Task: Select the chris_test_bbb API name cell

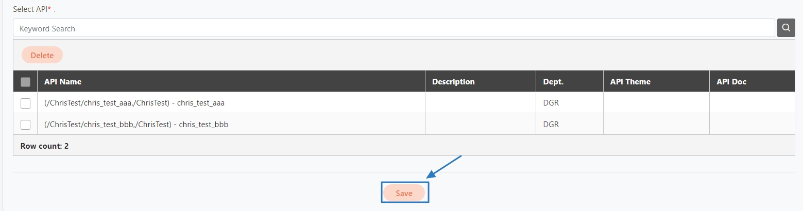Action: 136,125
